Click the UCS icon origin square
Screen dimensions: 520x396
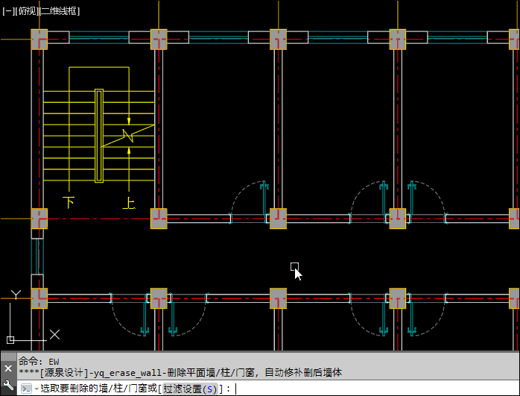coord(10,340)
